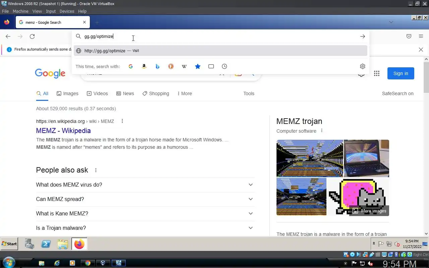Click the guest Start button
This screenshot has width=429, height=268.
[9, 244]
